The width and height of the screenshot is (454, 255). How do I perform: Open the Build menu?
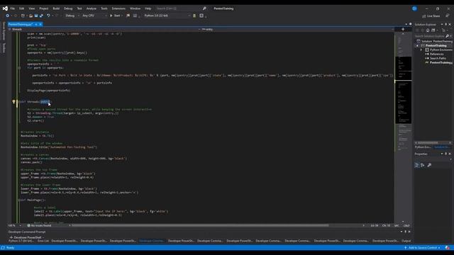56,8
